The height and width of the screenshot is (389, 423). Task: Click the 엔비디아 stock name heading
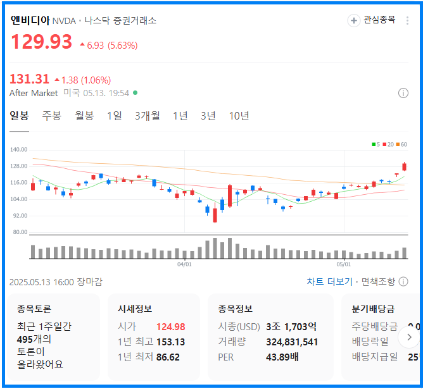(30, 20)
